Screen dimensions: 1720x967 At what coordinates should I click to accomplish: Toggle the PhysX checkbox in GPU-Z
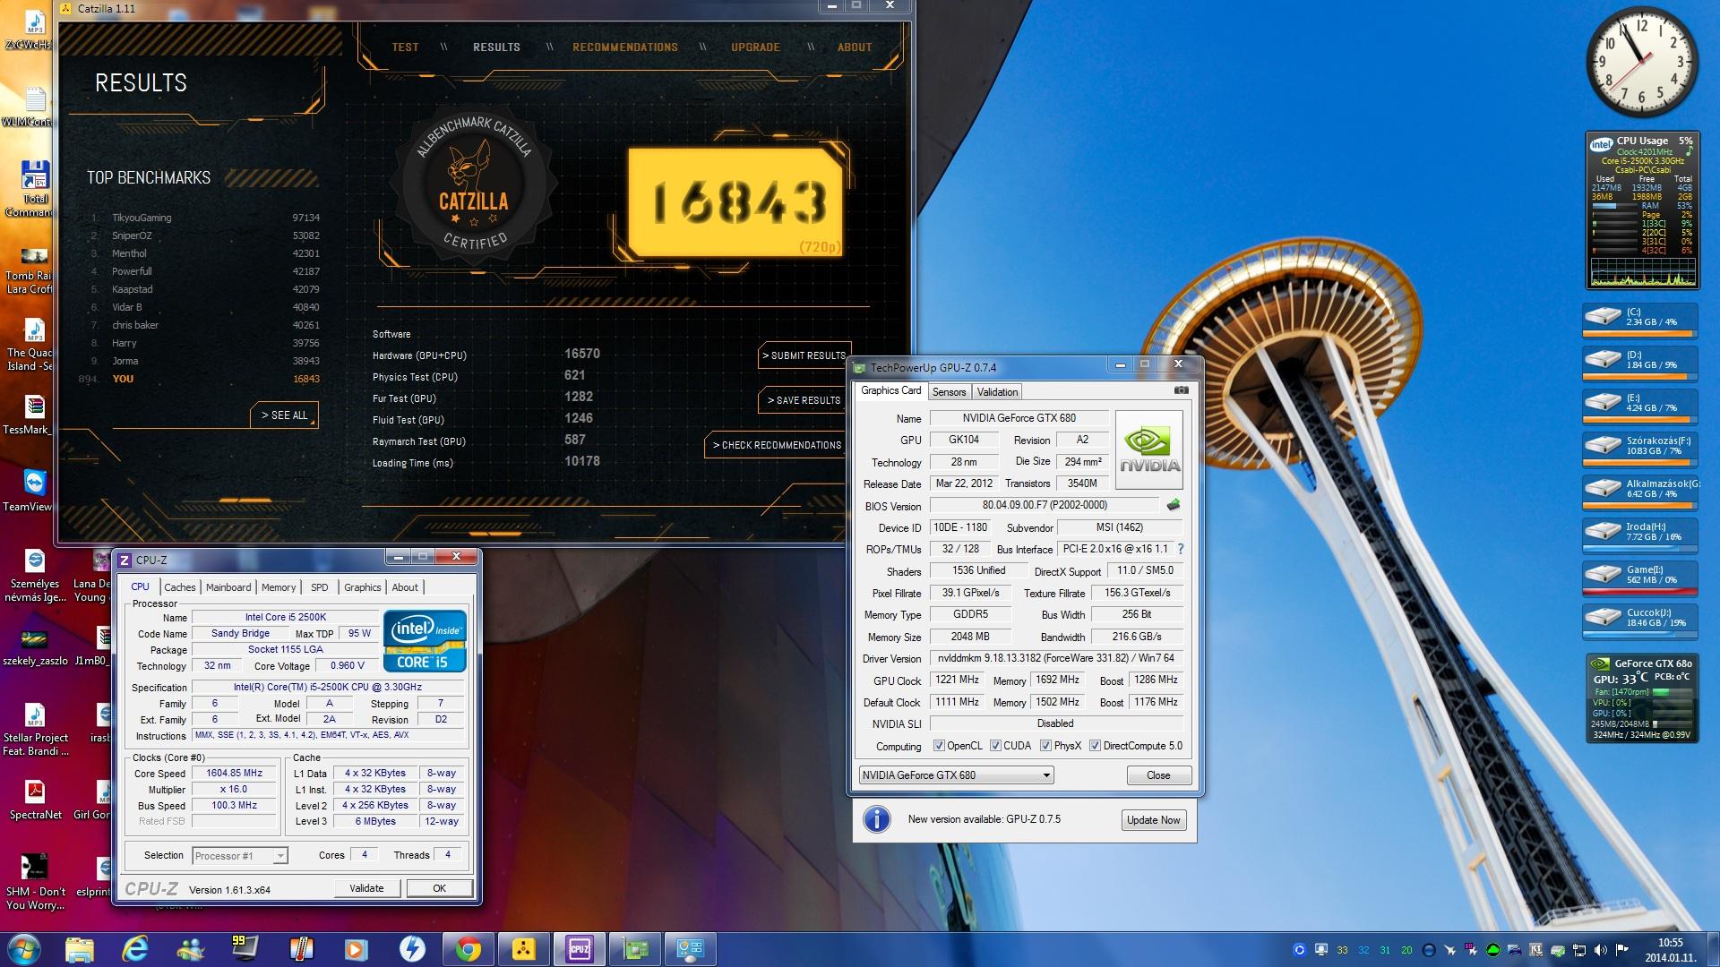(x=1045, y=746)
